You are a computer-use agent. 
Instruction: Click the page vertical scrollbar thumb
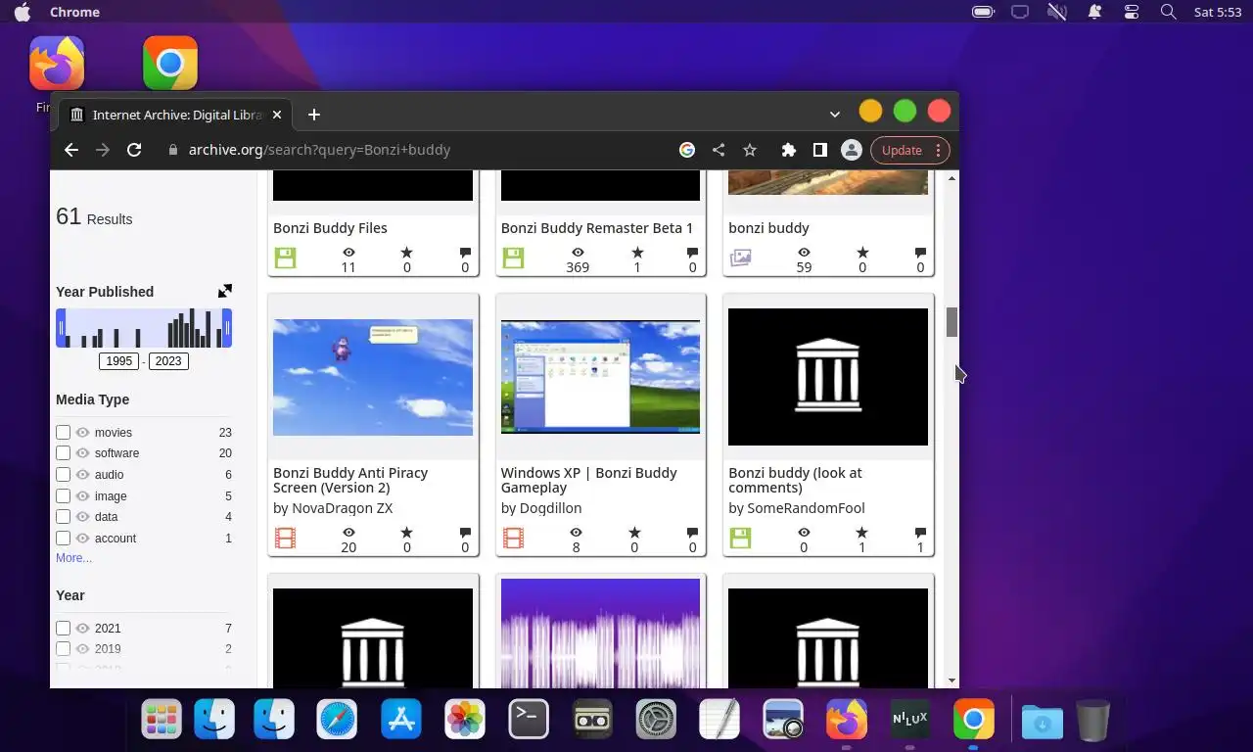[x=951, y=322]
